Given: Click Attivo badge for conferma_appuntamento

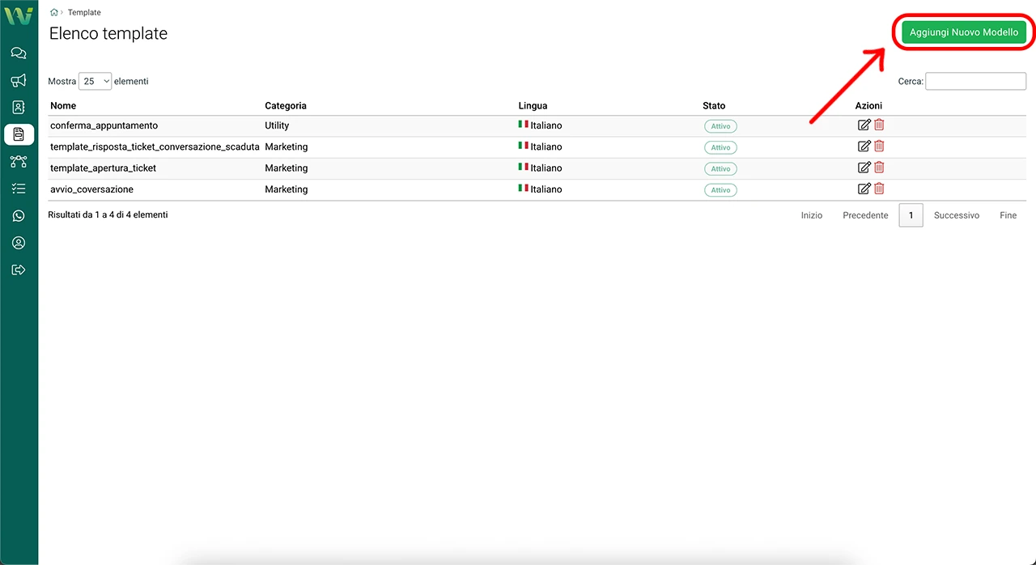Looking at the screenshot, I should coord(720,126).
